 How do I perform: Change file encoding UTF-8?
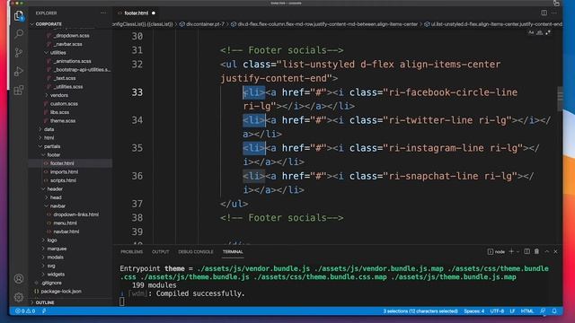497,311
